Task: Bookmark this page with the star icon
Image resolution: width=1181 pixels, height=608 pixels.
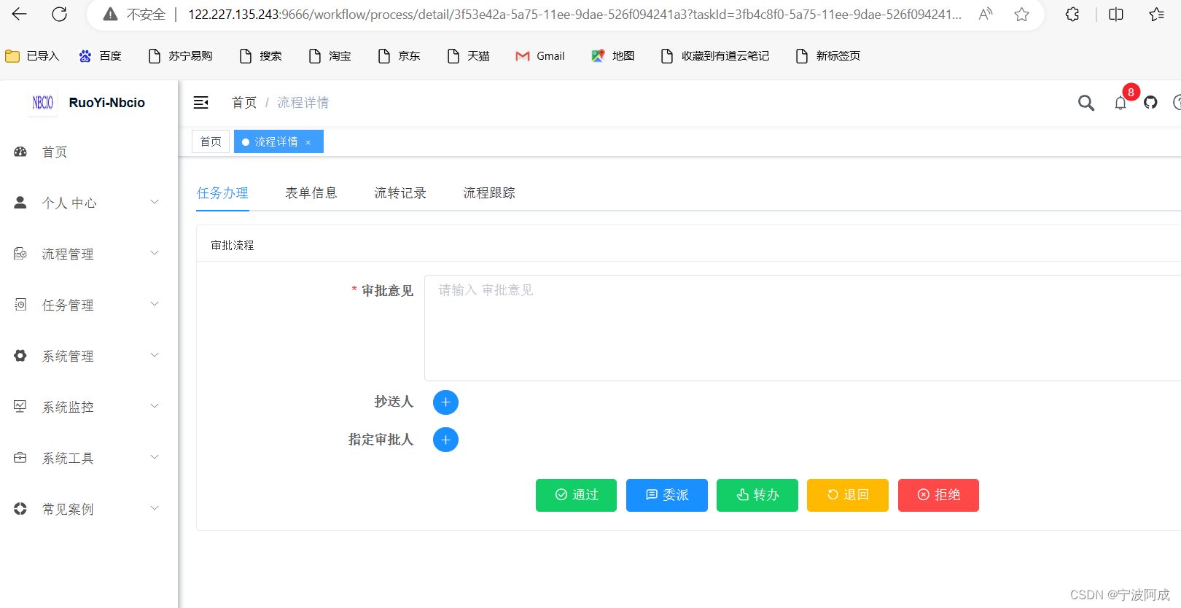Action: coord(1022,14)
